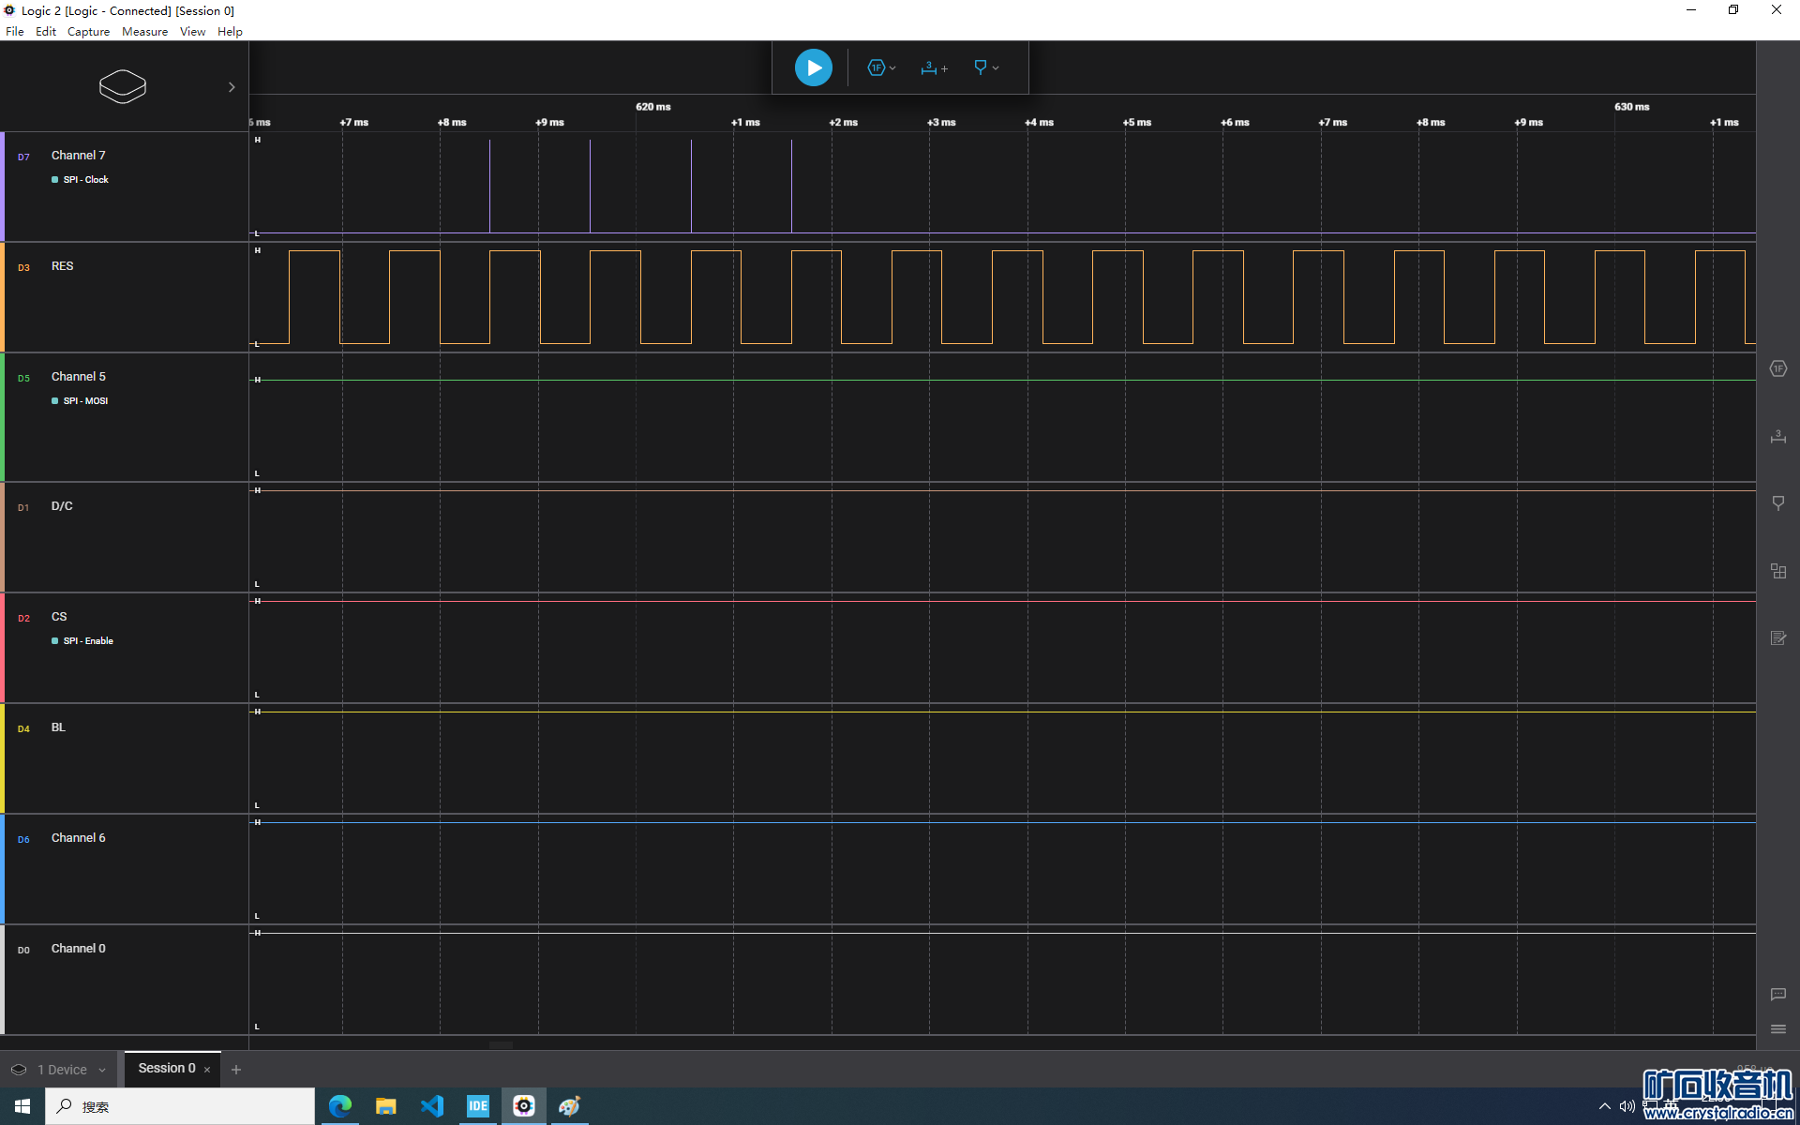Launch Visual Studio Code from taskbar

click(432, 1106)
